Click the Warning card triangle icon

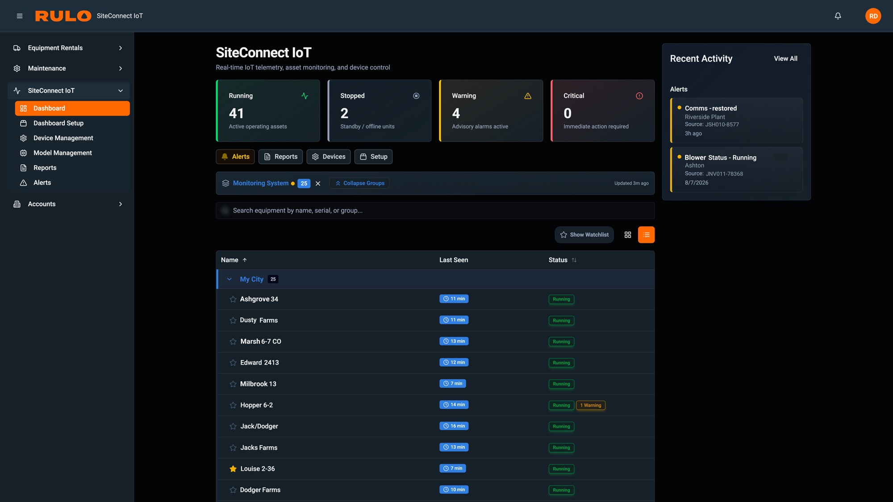pyautogui.click(x=528, y=96)
